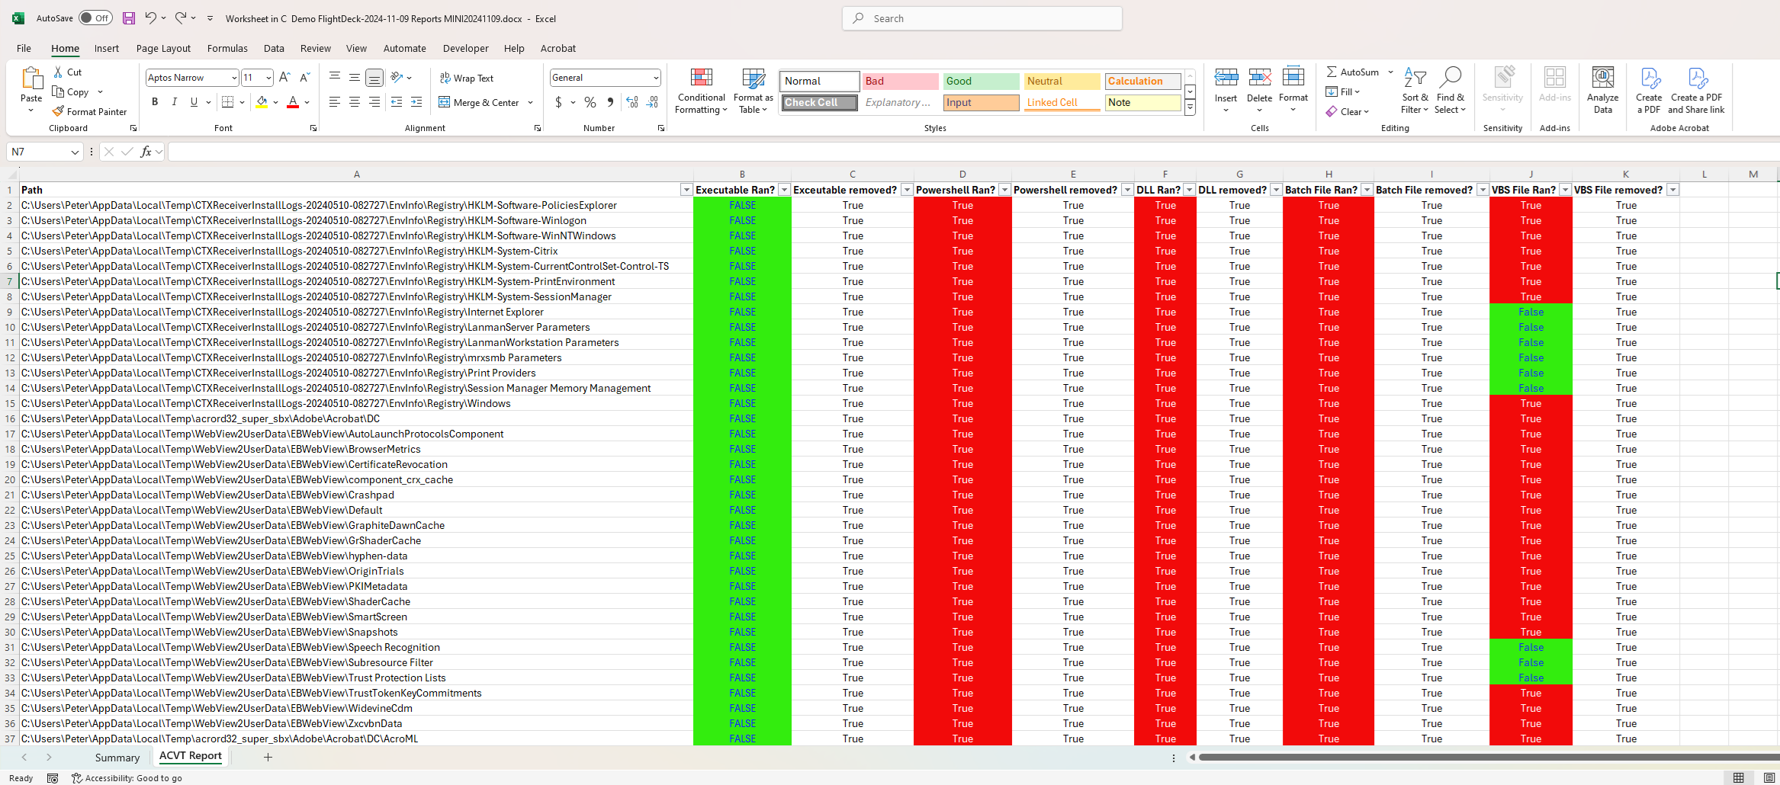Toggle Wrap Text
The image size is (1780, 785).
(x=466, y=78)
